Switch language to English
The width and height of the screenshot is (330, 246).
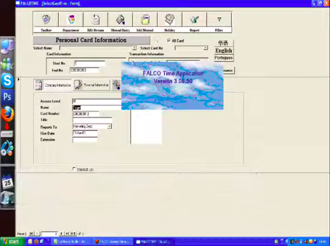coord(223,50)
